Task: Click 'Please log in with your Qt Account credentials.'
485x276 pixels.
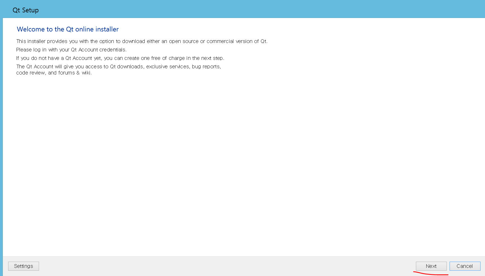Action: pyautogui.click(x=71, y=50)
